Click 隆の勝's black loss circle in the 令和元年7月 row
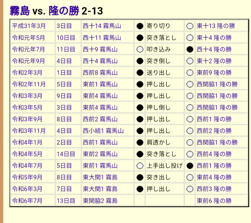Screen dimensions: 251x223 point(190,49)
